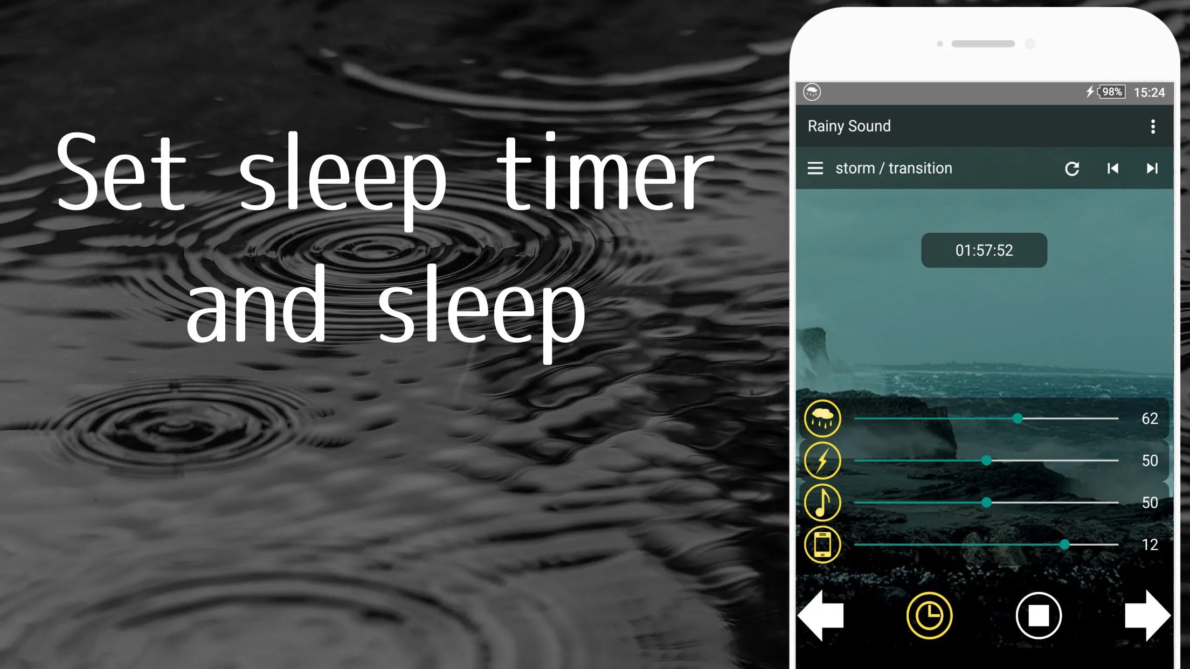1190x669 pixels.
Task: Click the stop playback button
Action: click(1038, 616)
